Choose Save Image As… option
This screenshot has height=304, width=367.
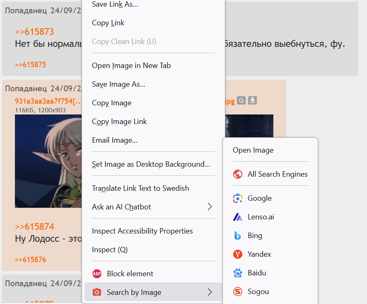pyautogui.click(x=153, y=84)
